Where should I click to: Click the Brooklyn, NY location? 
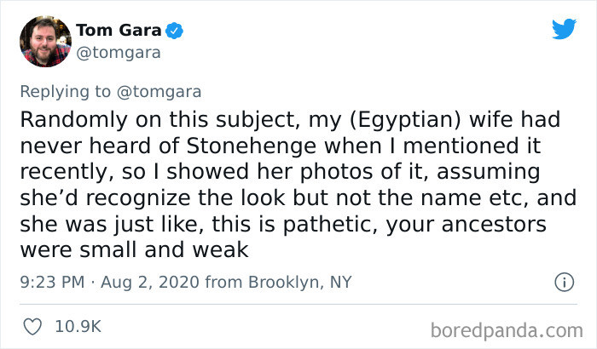tap(298, 282)
